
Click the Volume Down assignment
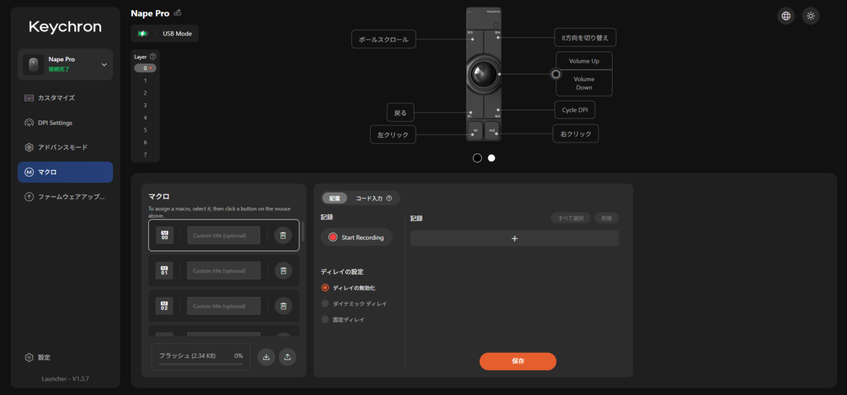click(x=584, y=83)
